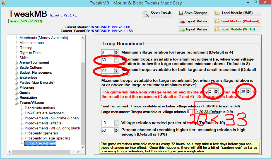272x159 pixels.
Task: Select Prosperity (general) tree item
Action: coord(41,133)
